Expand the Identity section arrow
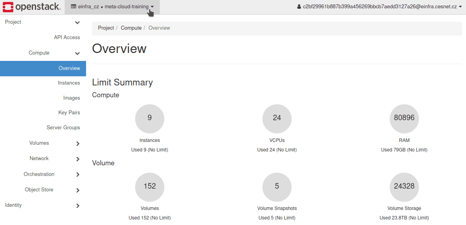This screenshot has width=466, height=225. (78, 206)
